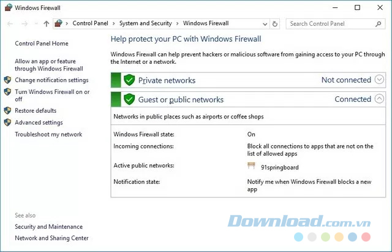
Task: Click the firewall icon in address bar
Action: coord(58,23)
